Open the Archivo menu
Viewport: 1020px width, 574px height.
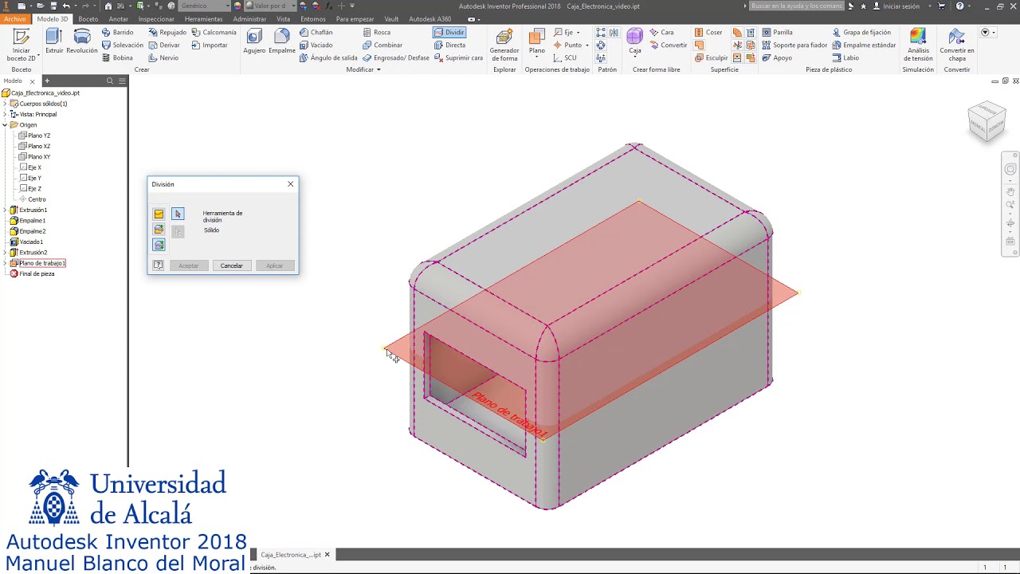[15, 18]
